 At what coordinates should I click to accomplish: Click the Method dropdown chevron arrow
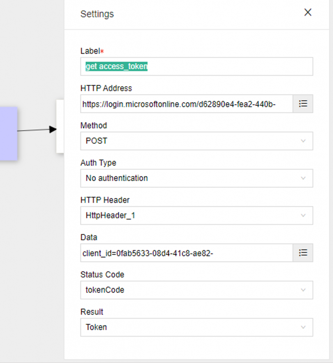coord(303,141)
